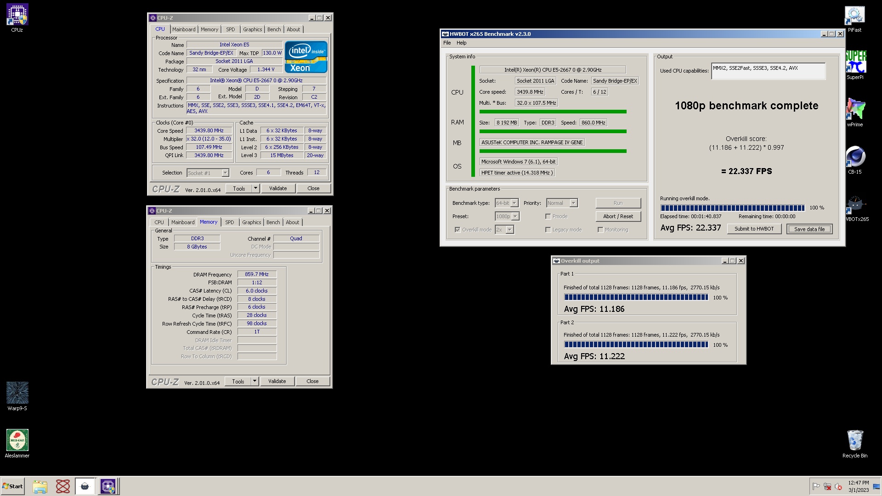Switch to Bench tab in top CPU-Z

coord(274,29)
